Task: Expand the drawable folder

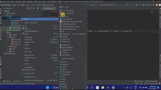Action: coord(8,34)
